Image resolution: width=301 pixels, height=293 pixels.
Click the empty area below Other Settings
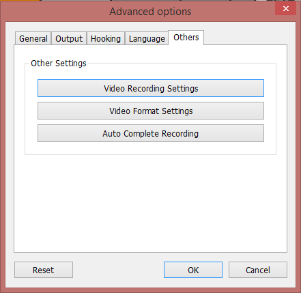[x=150, y=203]
